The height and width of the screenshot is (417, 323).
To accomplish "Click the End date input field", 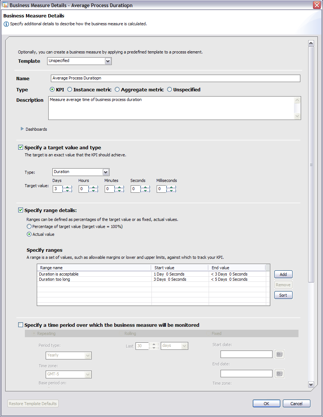I will point(247,374).
